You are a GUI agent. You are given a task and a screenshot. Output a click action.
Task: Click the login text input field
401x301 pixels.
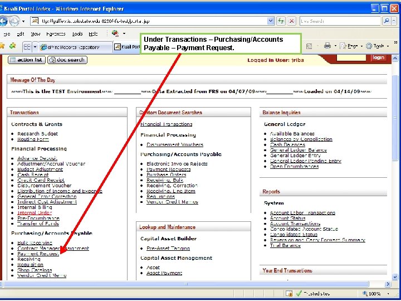pos(351,57)
